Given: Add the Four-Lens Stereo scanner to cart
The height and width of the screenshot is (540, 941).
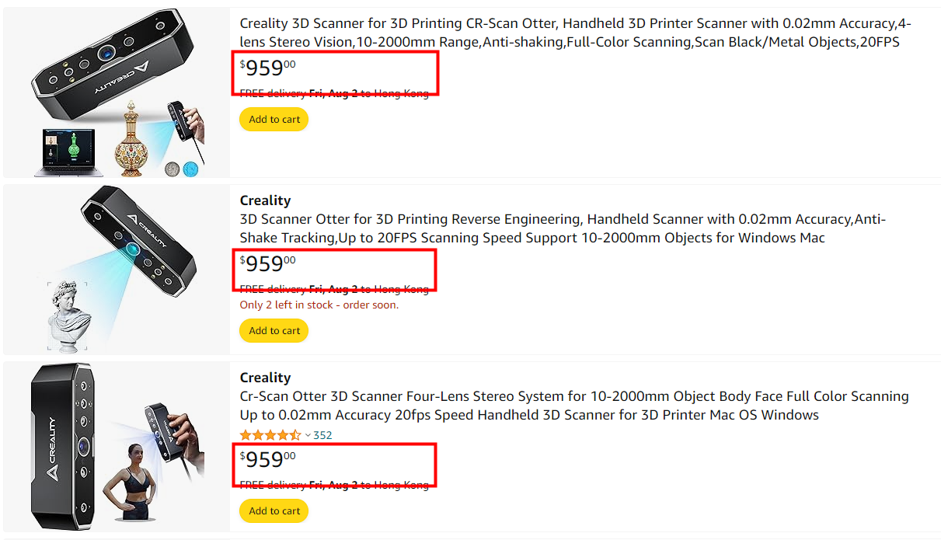Looking at the screenshot, I should pos(274,511).
